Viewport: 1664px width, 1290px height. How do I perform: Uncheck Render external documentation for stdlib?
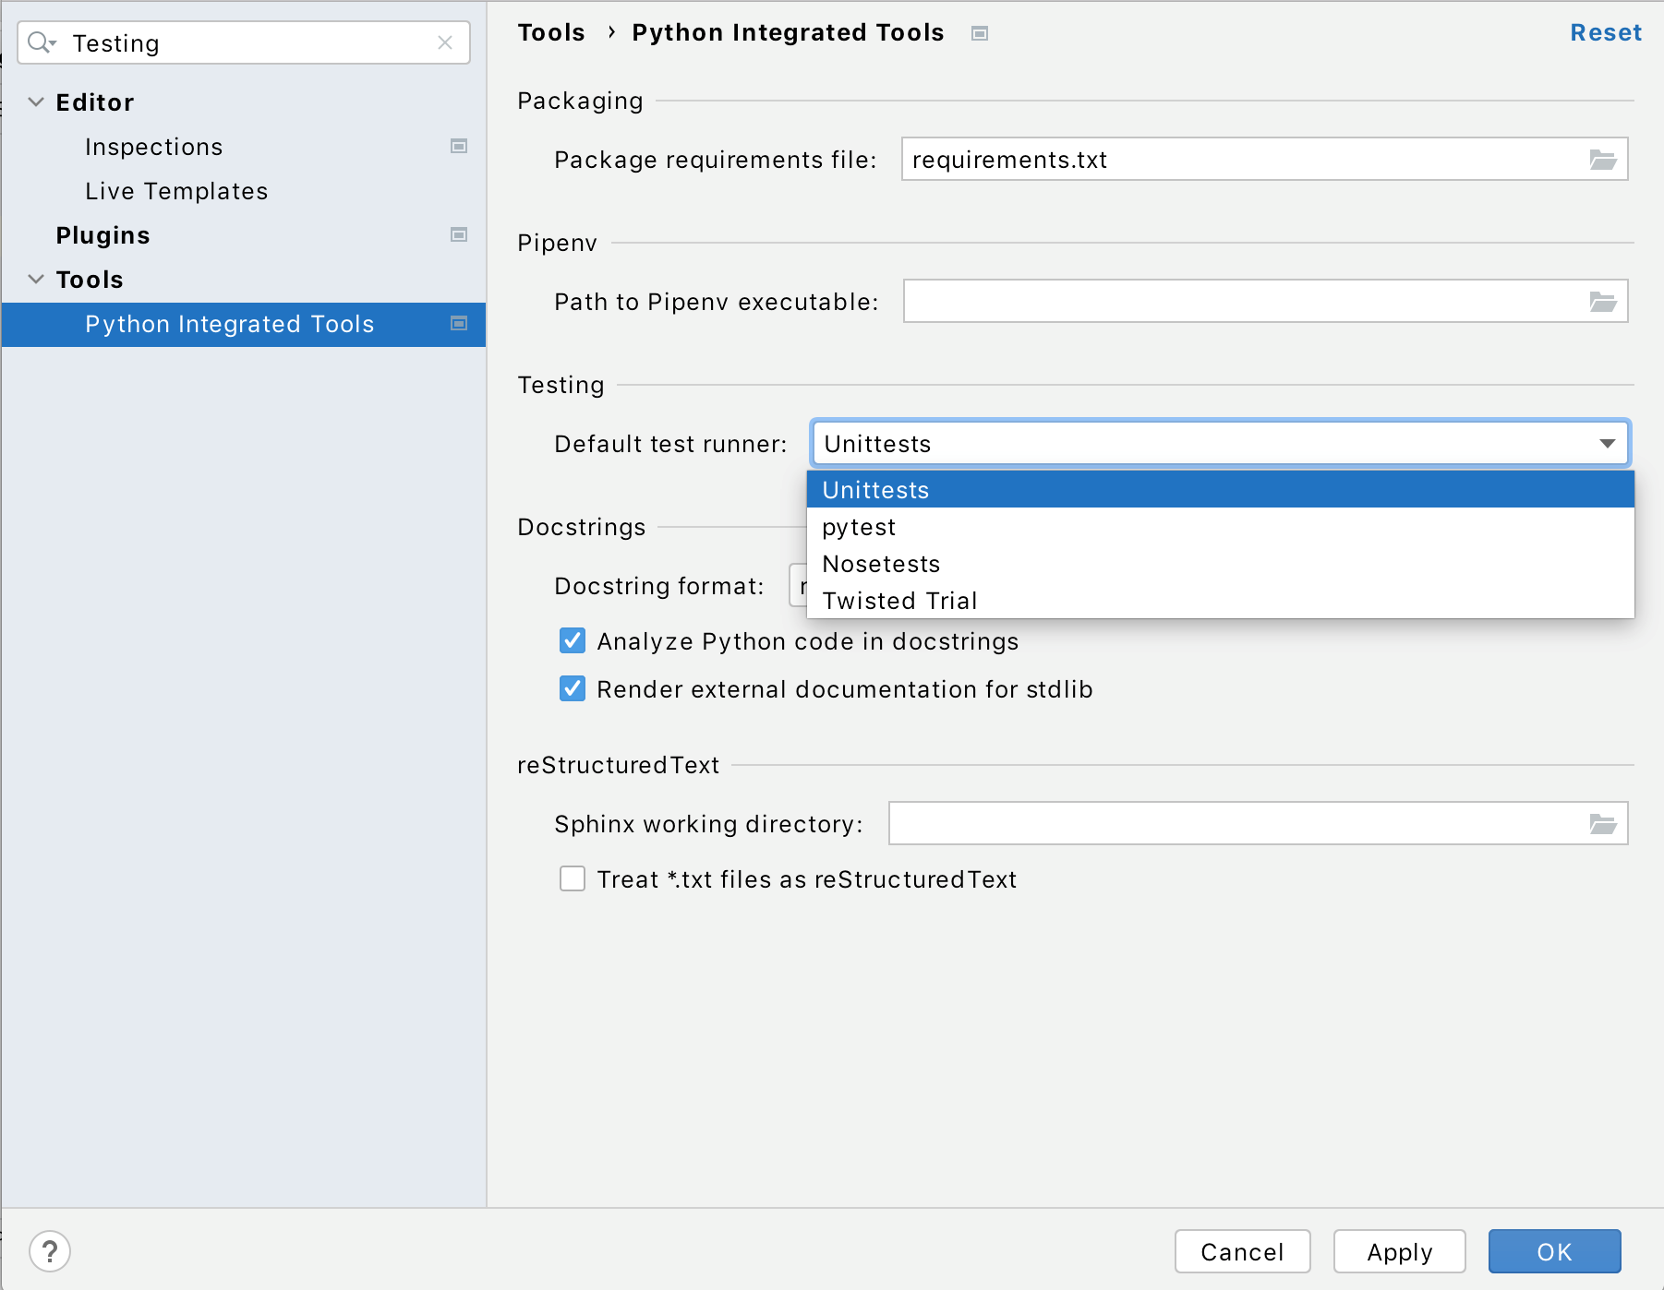[573, 689]
